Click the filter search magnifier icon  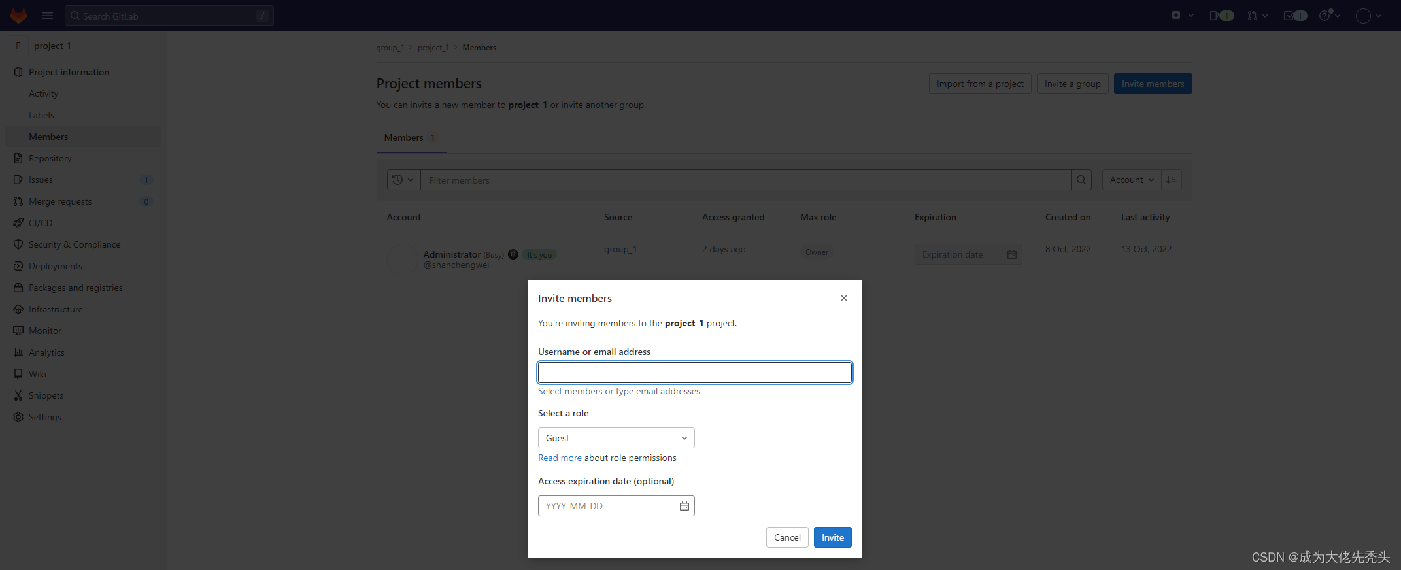pos(1081,180)
